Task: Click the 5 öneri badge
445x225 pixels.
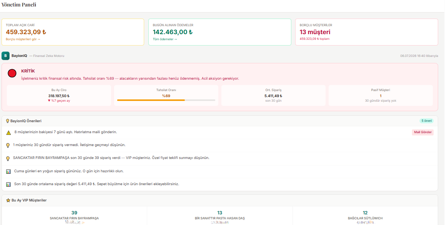Action: [426, 121]
